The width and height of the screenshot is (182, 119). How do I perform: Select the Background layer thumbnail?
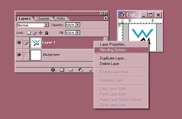(x=36, y=55)
